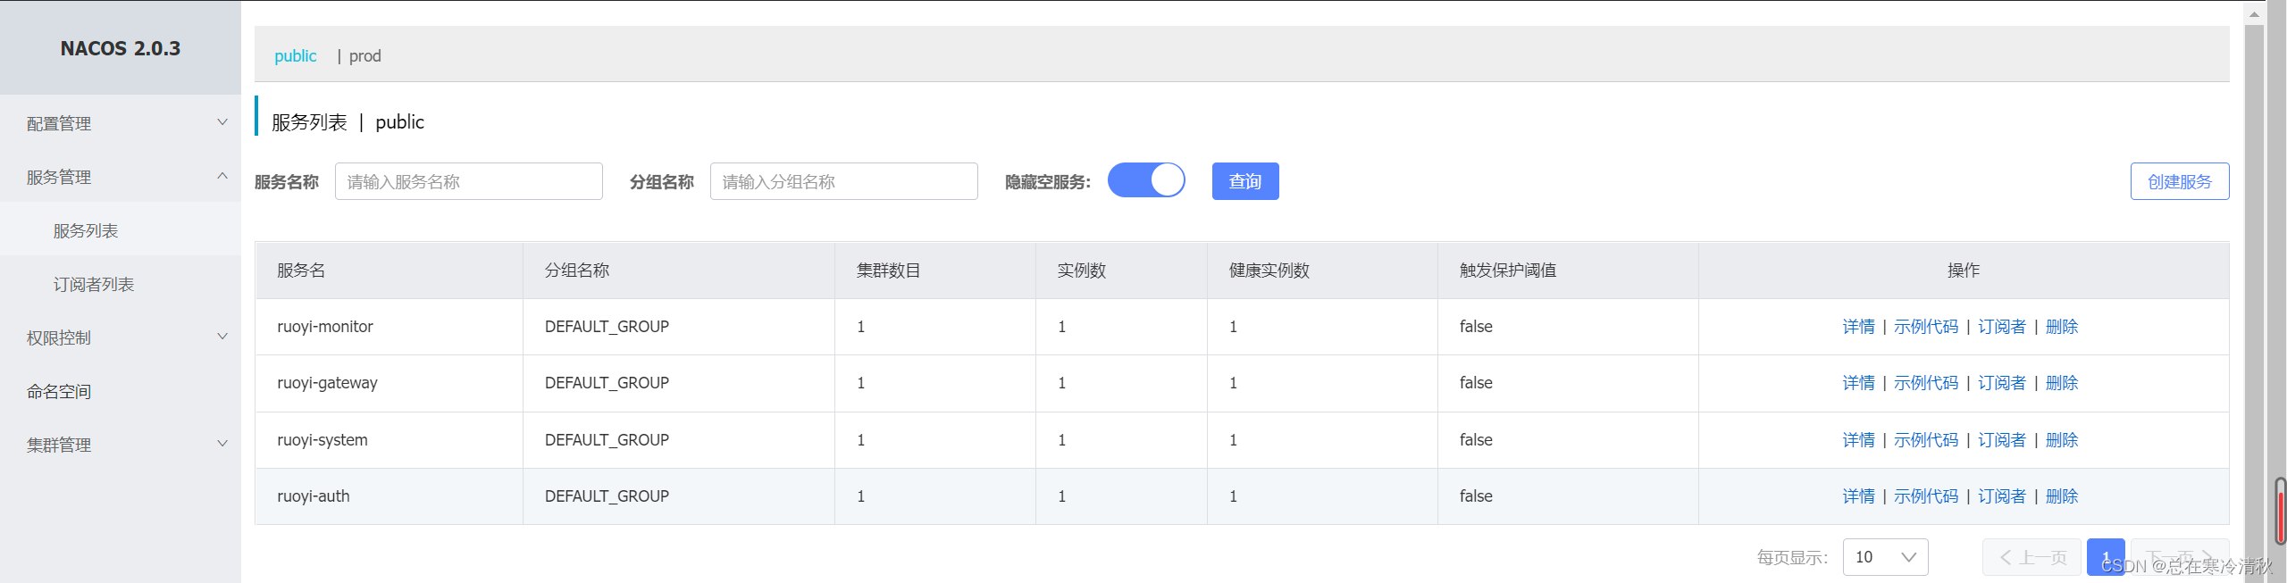Open 命名空间 in sidebar
This screenshot has width=2287, height=583.
pyautogui.click(x=59, y=391)
